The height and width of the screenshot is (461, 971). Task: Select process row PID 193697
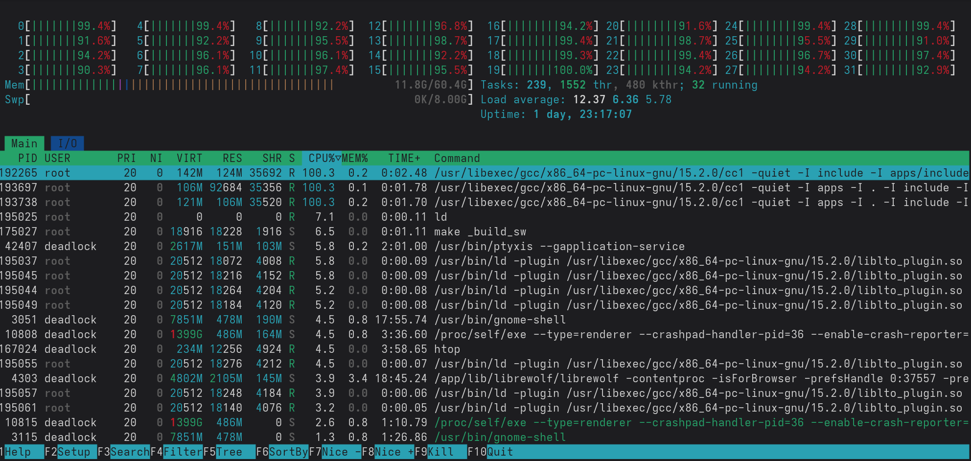[485, 187]
